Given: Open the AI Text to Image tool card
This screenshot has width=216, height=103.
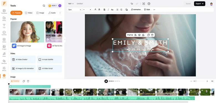Looking at the screenshot, I should 54,35.
